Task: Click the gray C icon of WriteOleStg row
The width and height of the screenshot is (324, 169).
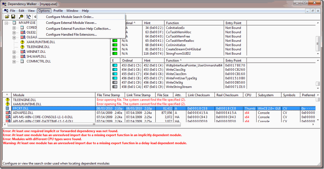Action: tap(115, 83)
